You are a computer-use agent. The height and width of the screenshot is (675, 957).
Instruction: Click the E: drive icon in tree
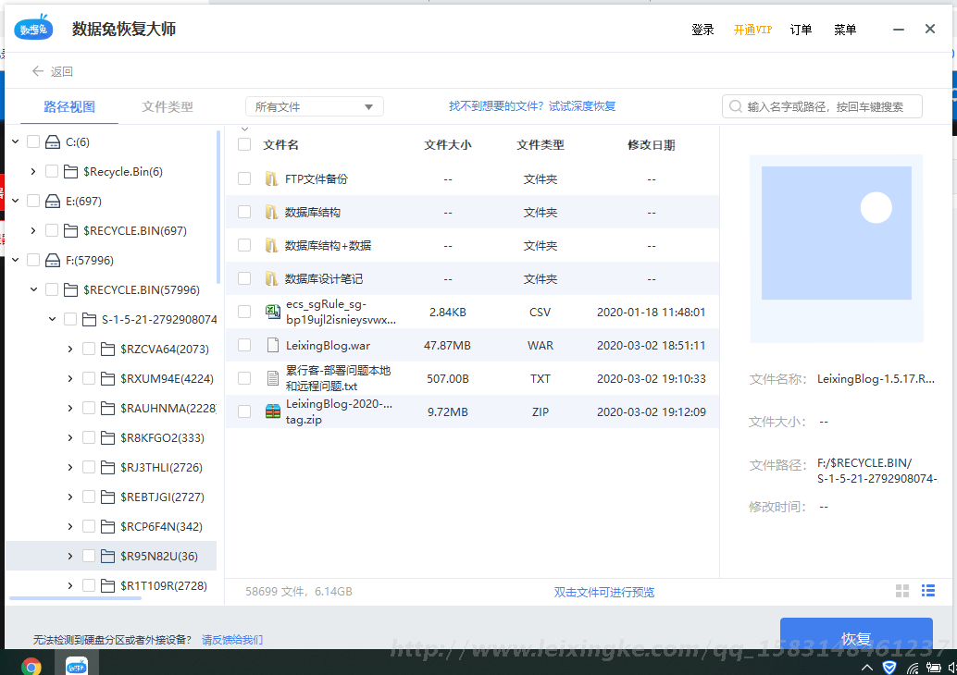(53, 202)
